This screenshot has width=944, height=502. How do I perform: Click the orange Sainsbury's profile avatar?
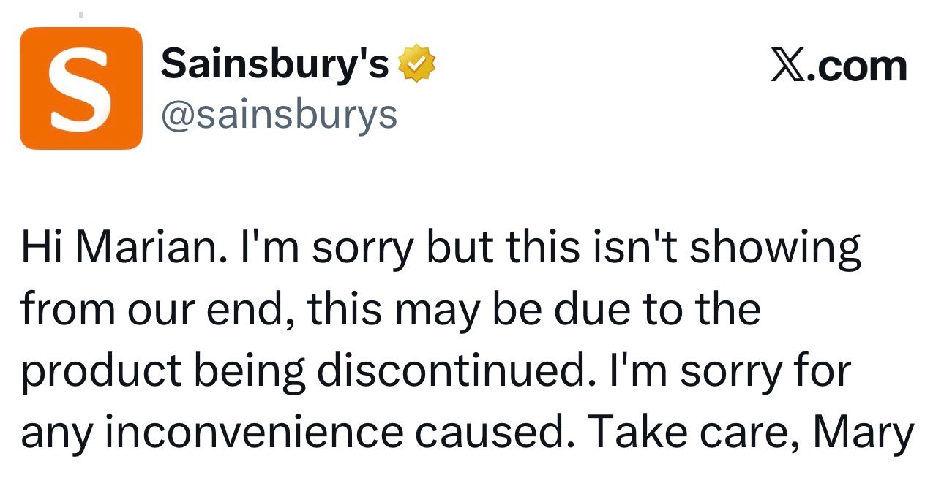click(x=80, y=88)
